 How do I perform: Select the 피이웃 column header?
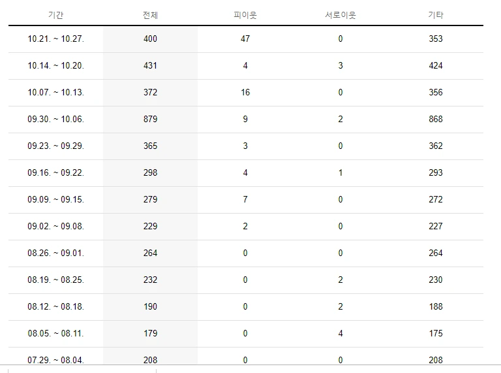[245, 15]
